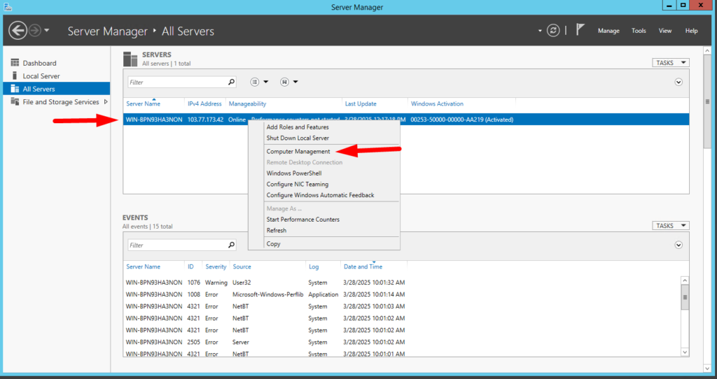Click the back navigation arrow button
The image size is (717, 379).
(18, 31)
